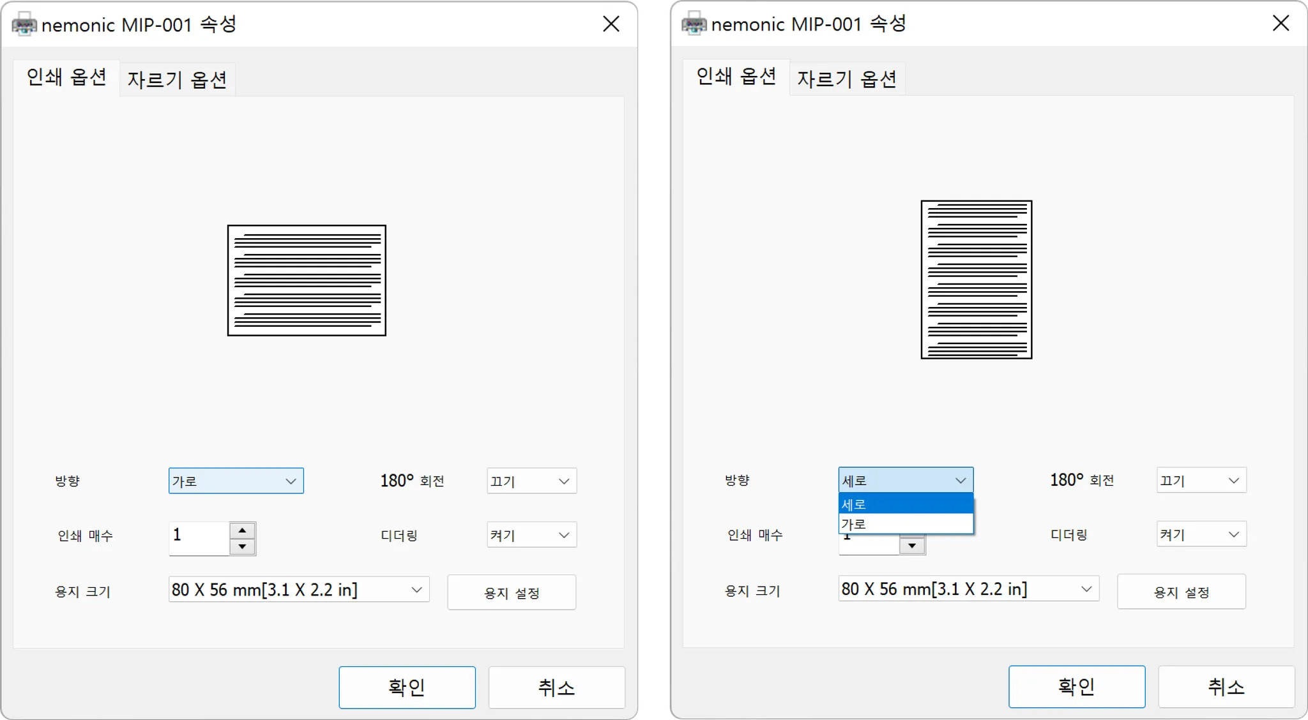Open 디더링 dropdown in right dialog
1308x720 pixels.
pyautogui.click(x=1201, y=534)
